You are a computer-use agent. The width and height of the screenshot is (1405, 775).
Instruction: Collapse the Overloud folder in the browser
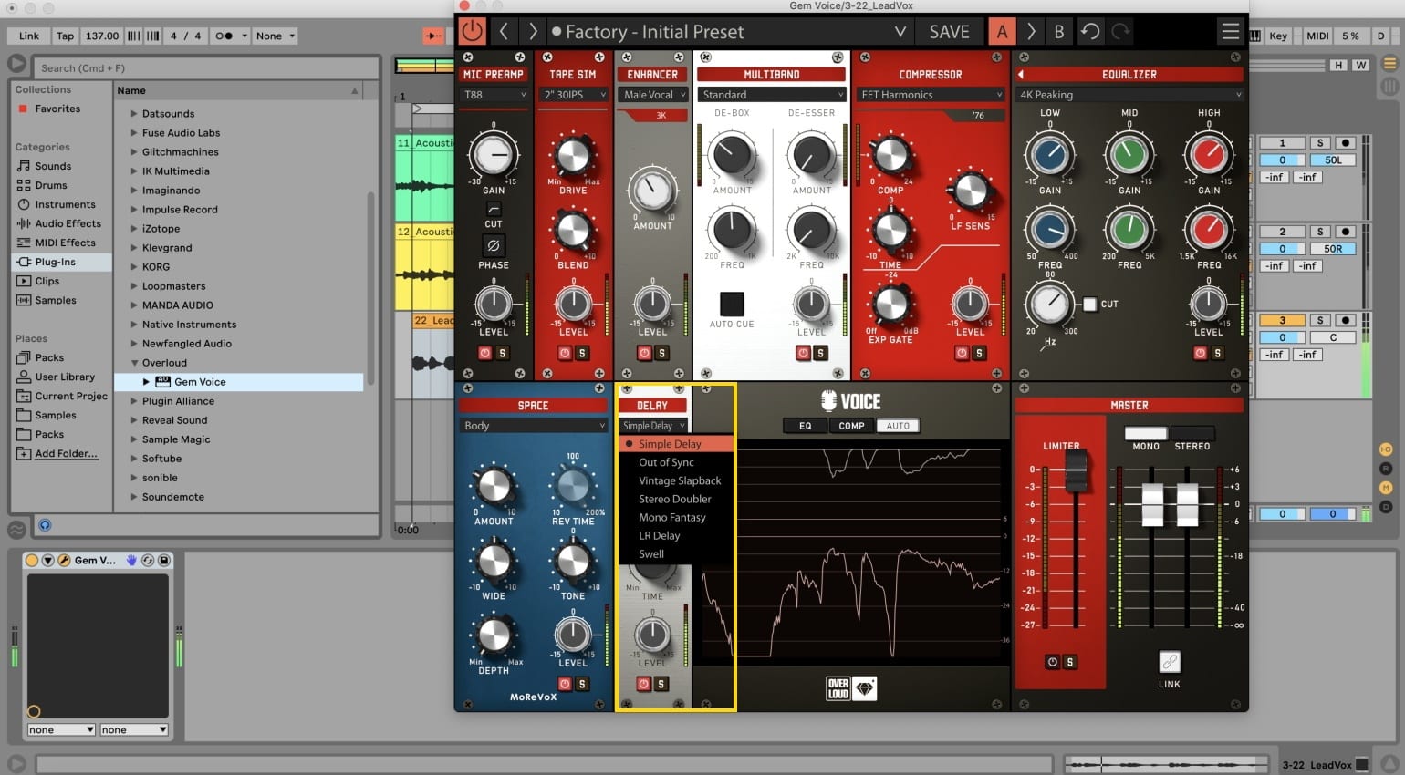tap(134, 363)
